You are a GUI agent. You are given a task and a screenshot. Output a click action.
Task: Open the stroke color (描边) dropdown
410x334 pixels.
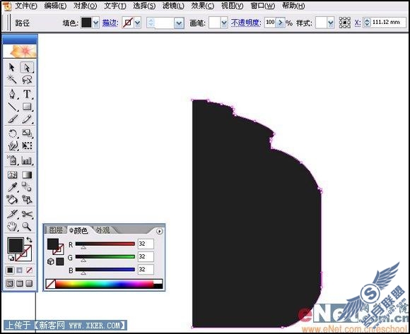click(x=138, y=23)
